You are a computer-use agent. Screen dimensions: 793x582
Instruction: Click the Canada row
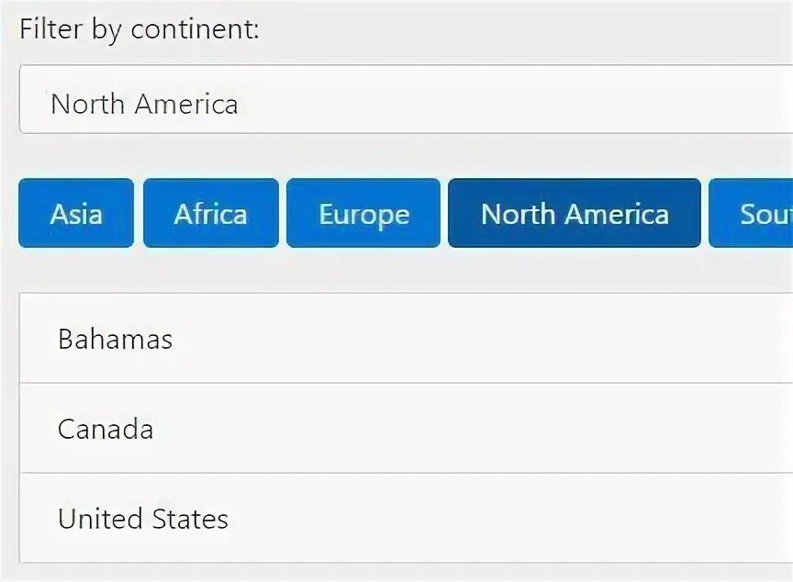click(406, 429)
